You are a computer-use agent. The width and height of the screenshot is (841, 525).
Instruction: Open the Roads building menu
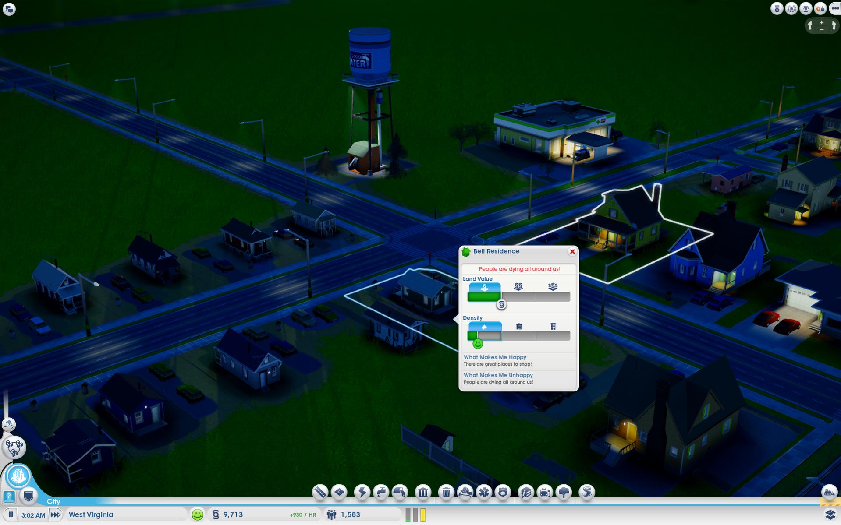click(x=320, y=492)
